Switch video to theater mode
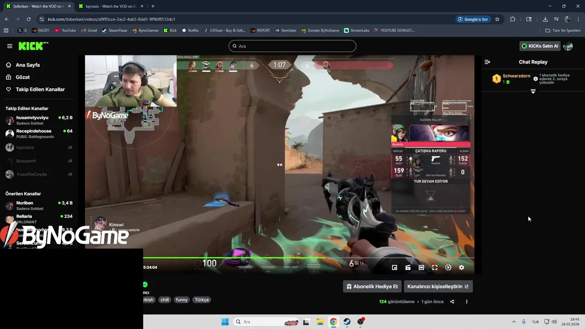 pyautogui.click(x=421, y=267)
